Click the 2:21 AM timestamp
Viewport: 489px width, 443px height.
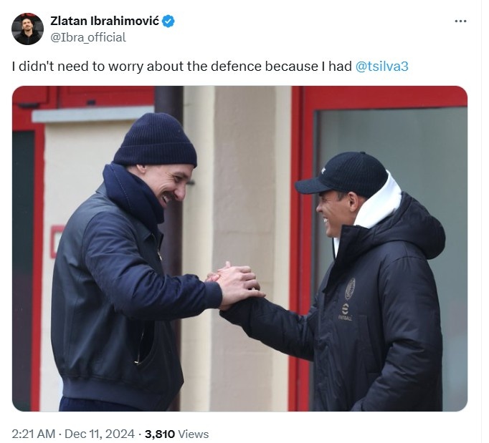point(34,434)
